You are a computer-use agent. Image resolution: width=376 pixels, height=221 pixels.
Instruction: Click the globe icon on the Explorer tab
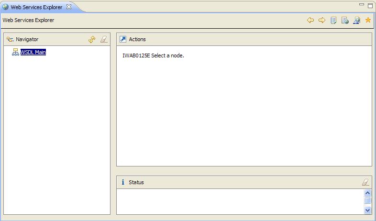tap(5, 7)
